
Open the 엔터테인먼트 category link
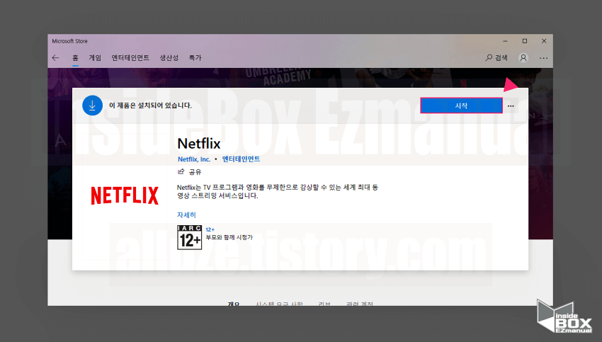(241, 159)
